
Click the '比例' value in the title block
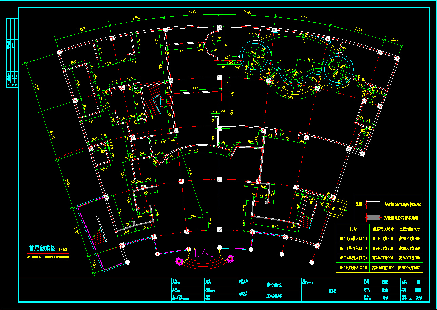point(385,290)
